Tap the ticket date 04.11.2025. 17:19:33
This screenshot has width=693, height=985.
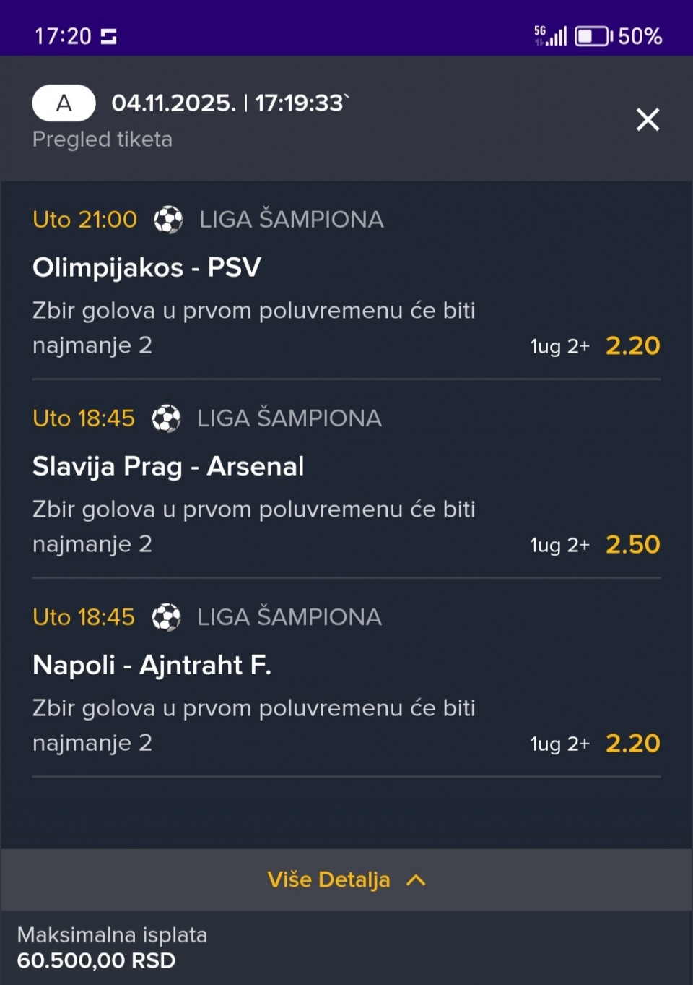[x=228, y=103]
